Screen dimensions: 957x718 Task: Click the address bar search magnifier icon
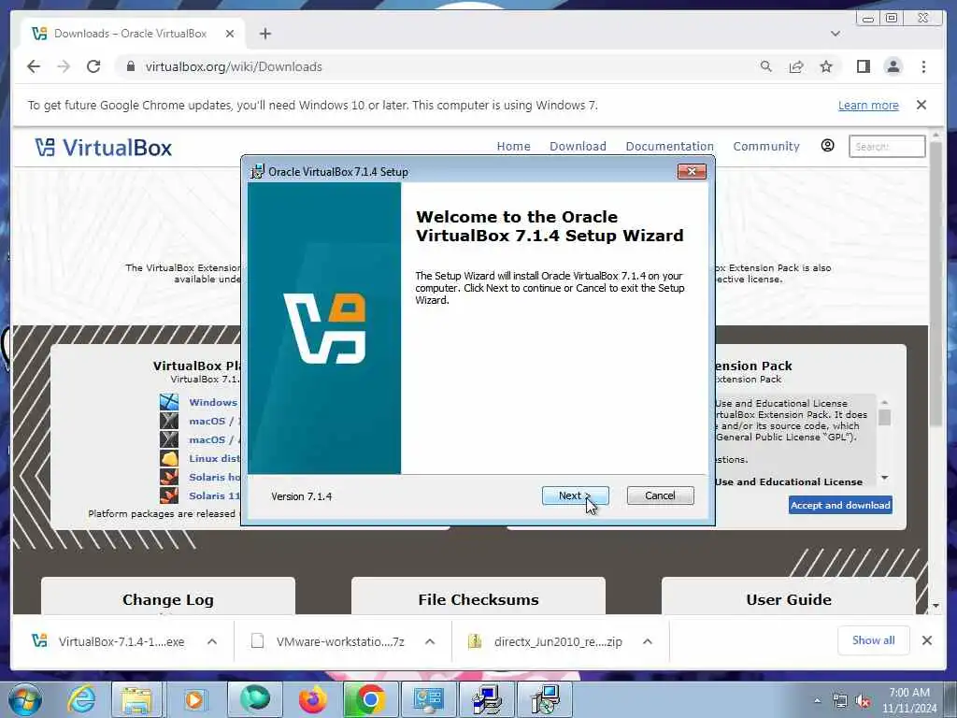[x=766, y=66]
